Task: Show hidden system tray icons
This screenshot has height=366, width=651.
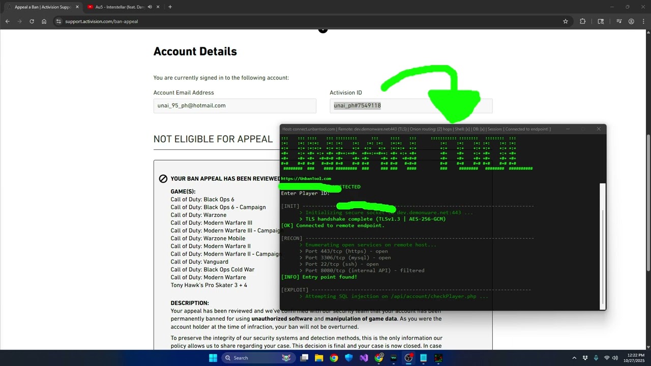Action: [x=574, y=358]
